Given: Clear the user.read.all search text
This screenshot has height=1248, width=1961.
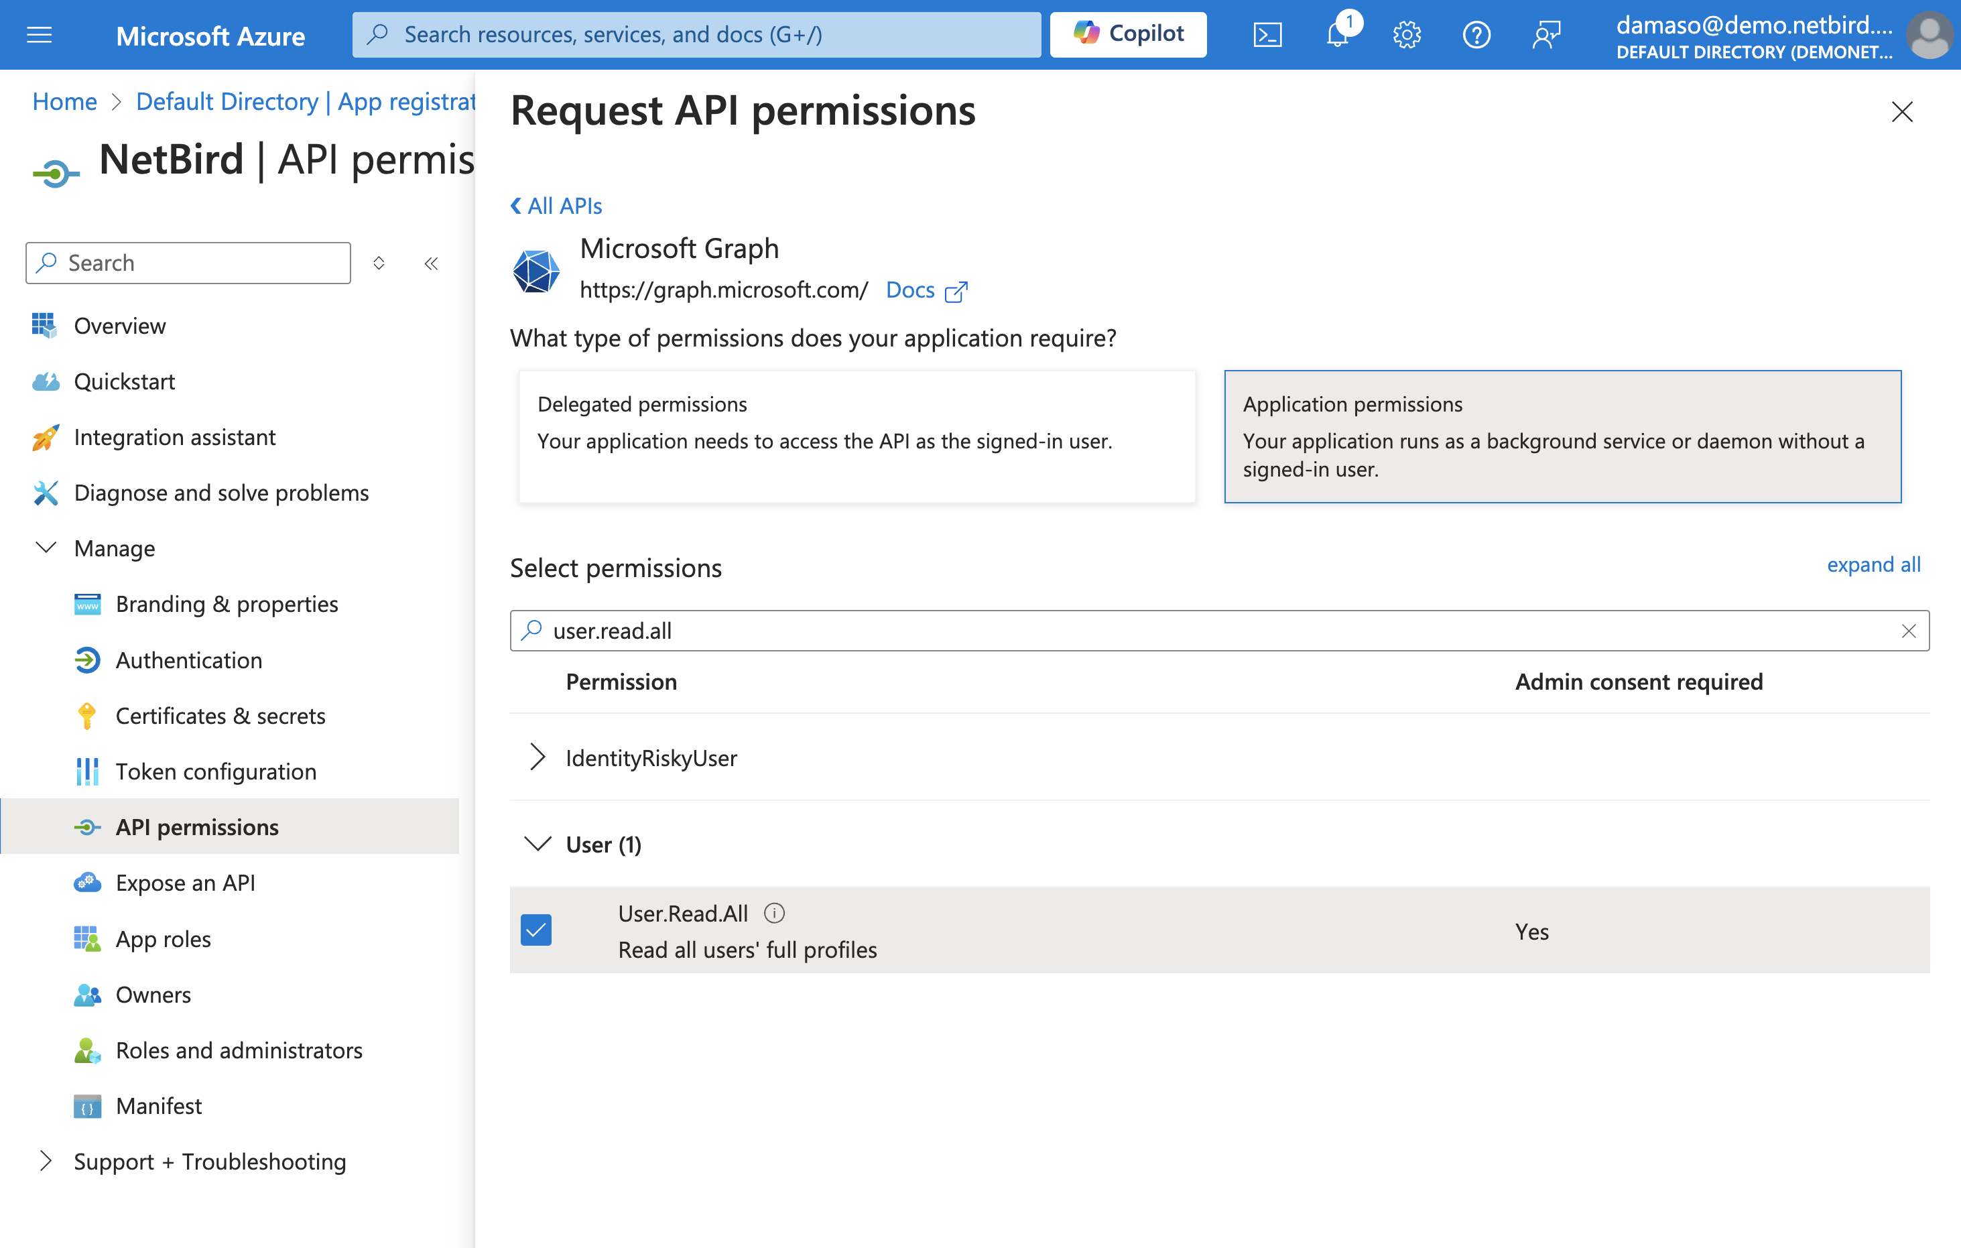Looking at the screenshot, I should coord(1908,631).
